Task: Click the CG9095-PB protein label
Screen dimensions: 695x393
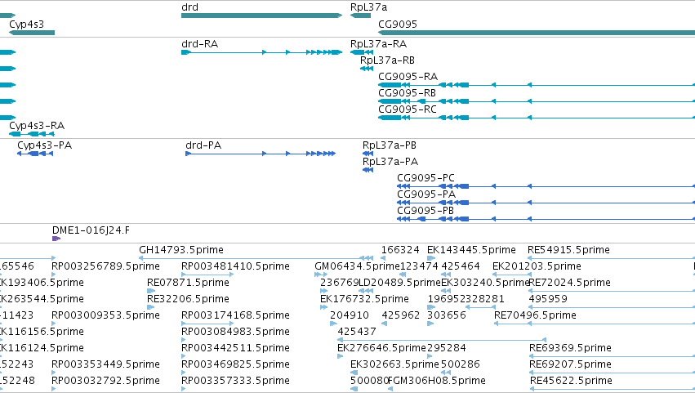Action: click(425, 211)
